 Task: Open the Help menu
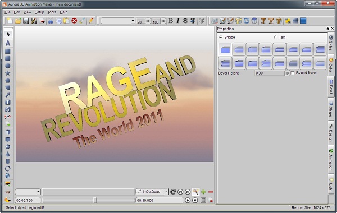[63, 12]
